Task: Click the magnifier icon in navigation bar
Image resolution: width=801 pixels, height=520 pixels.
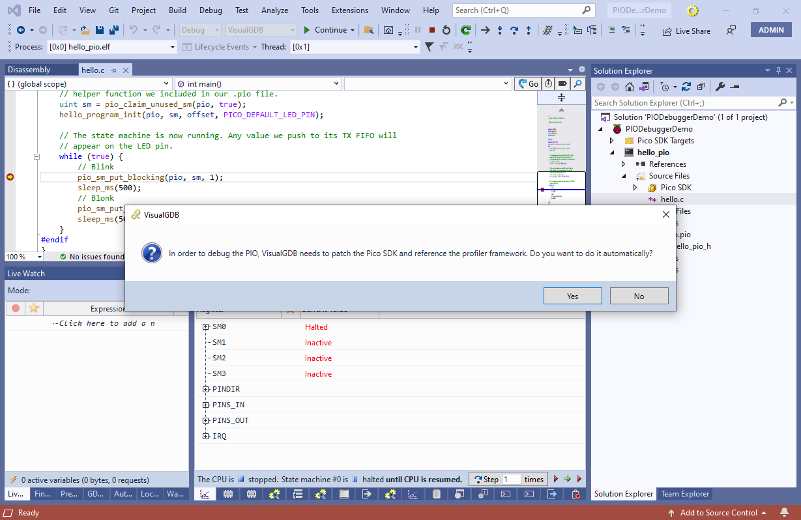Action: 577,83
